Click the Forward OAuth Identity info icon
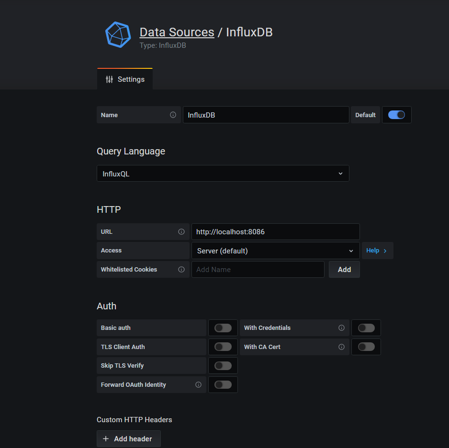Viewport: 449px width, 448px height. click(198, 385)
